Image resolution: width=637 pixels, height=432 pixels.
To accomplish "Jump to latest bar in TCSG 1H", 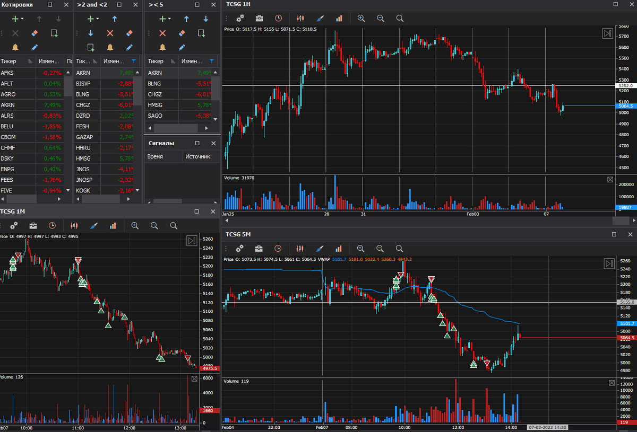I will pyautogui.click(x=608, y=33).
